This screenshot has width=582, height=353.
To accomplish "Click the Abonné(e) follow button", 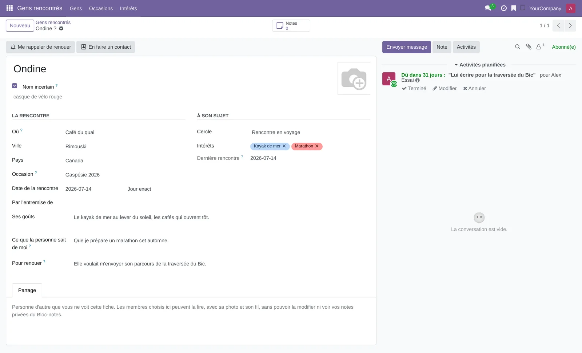I will [x=564, y=47].
